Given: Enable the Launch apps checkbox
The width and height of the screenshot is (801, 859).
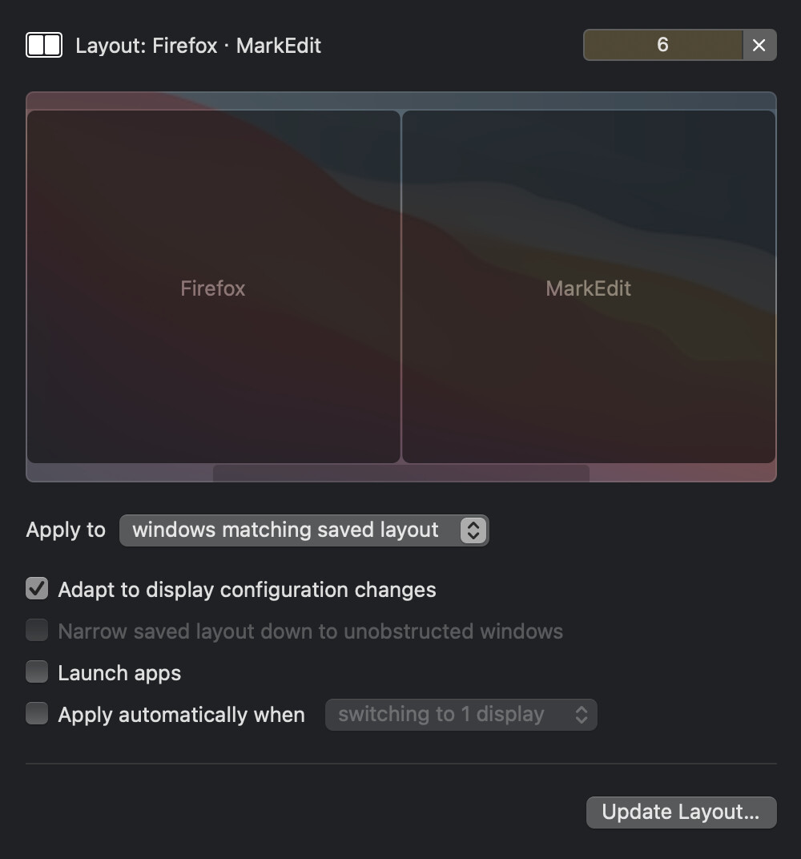Looking at the screenshot, I should 37,671.
